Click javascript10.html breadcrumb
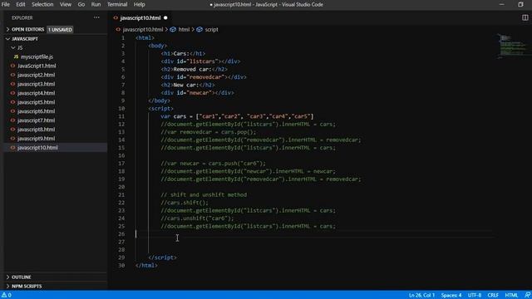Viewport: 532px width, 299px height. (x=143, y=30)
